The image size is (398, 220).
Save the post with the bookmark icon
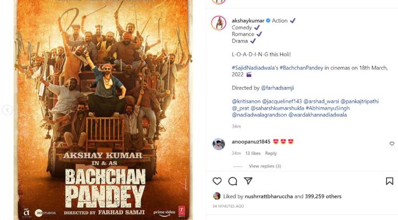point(390,181)
